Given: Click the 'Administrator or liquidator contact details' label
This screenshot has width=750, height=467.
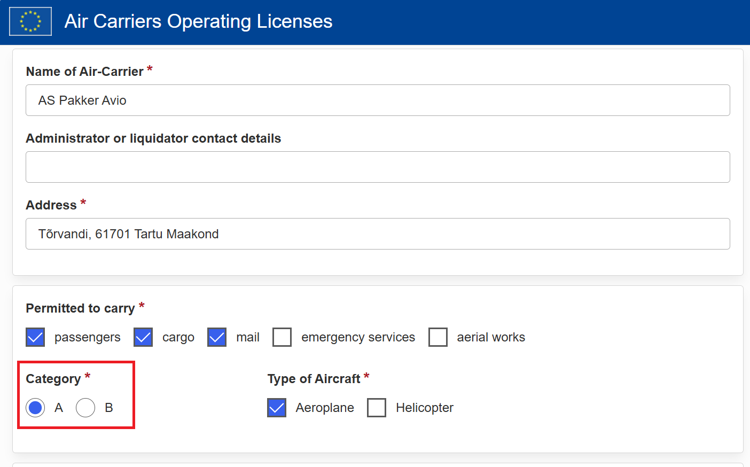Looking at the screenshot, I should pyautogui.click(x=153, y=138).
